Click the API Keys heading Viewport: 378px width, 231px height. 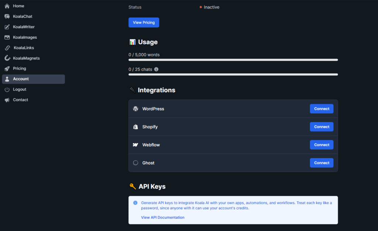coord(152,186)
